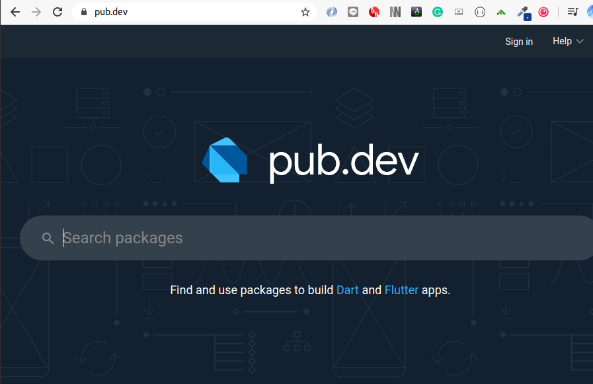The height and width of the screenshot is (384, 593).
Task: Open the curly braces JSON extension icon
Action: pyautogui.click(x=480, y=12)
